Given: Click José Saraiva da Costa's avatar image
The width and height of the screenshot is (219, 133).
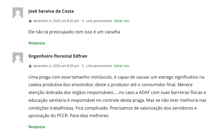Looking at the screenshot, I should (18, 13).
